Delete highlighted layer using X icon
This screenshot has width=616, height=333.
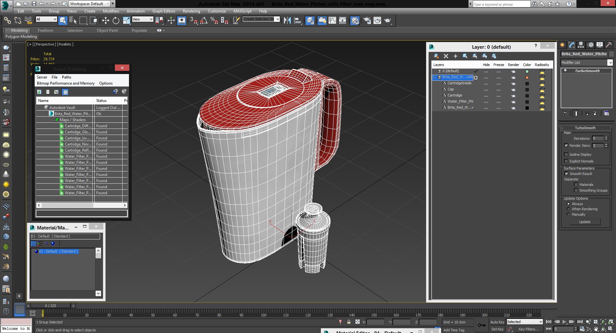446,56
